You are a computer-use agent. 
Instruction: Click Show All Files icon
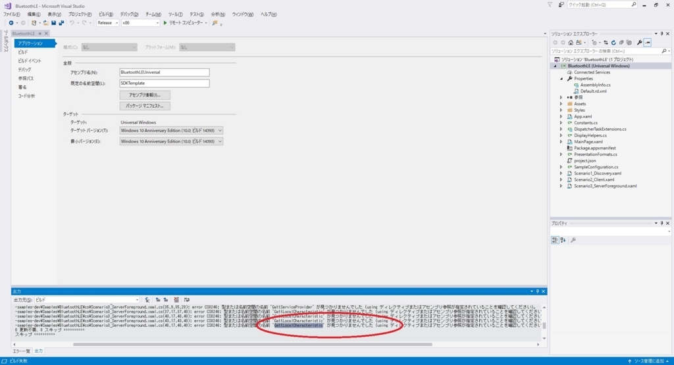tap(629, 43)
